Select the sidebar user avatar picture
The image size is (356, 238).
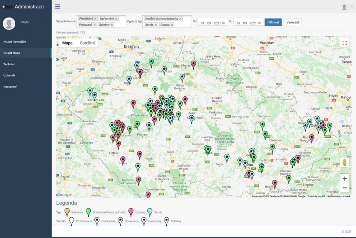[9, 24]
